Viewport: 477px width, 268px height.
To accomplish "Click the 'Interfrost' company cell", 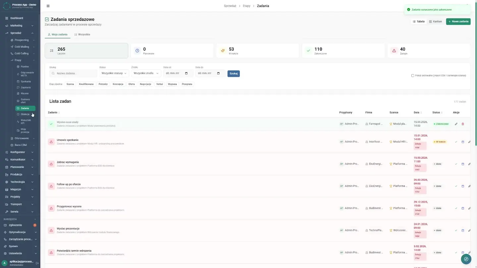I will 374,142.
